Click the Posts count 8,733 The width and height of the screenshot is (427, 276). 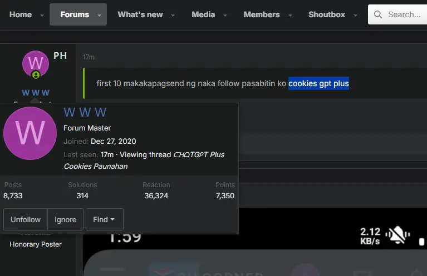(13, 195)
